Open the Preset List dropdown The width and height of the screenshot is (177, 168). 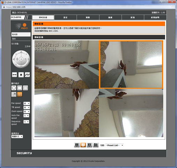point(114,145)
